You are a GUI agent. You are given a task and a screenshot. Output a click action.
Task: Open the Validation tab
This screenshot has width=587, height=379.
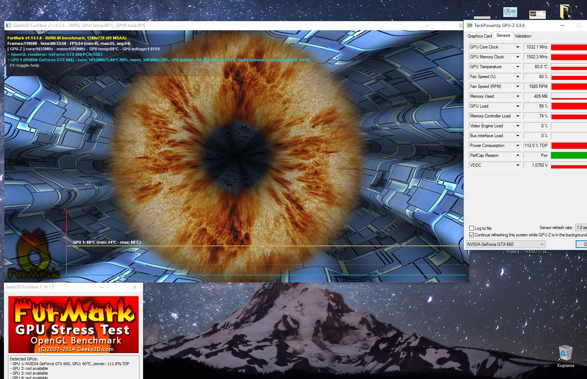(x=523, y=36)
